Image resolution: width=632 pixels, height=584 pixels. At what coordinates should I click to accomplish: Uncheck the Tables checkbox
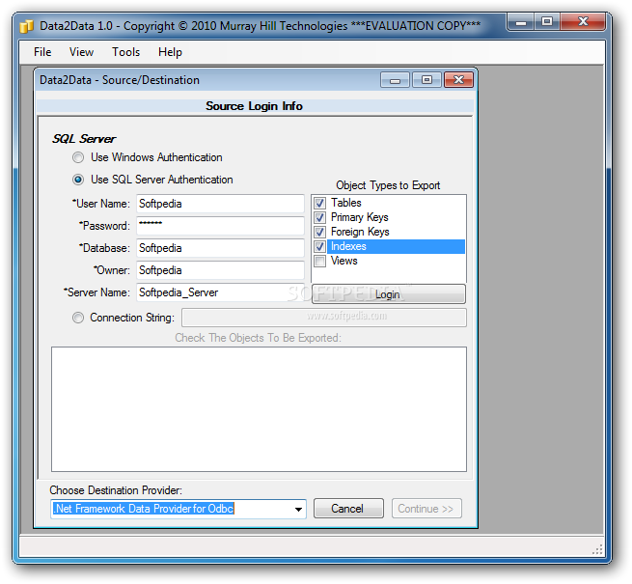[320, 203]
